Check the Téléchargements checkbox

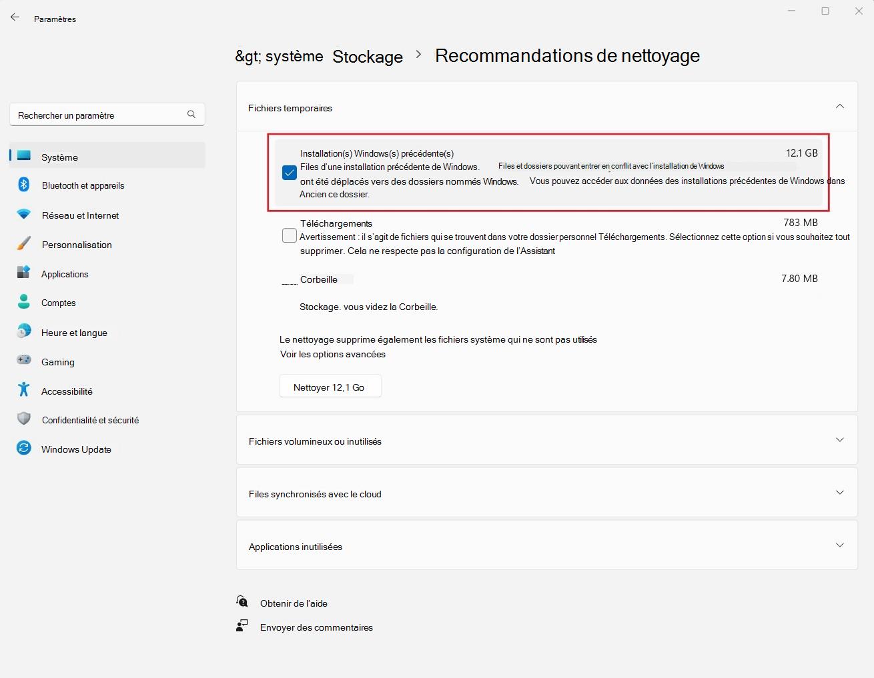click(290, 236)
